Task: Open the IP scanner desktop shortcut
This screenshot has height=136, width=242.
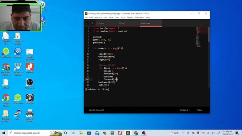Action: click(x=18, y=70)
